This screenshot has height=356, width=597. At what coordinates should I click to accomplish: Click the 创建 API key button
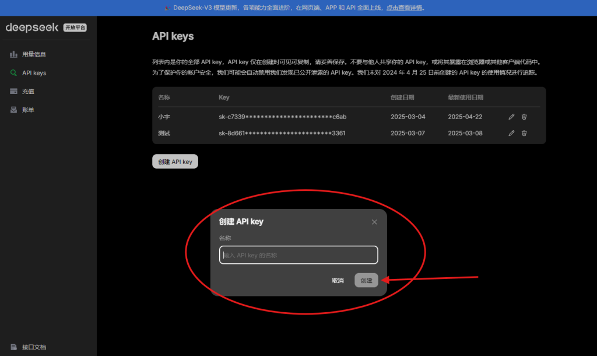175,161
